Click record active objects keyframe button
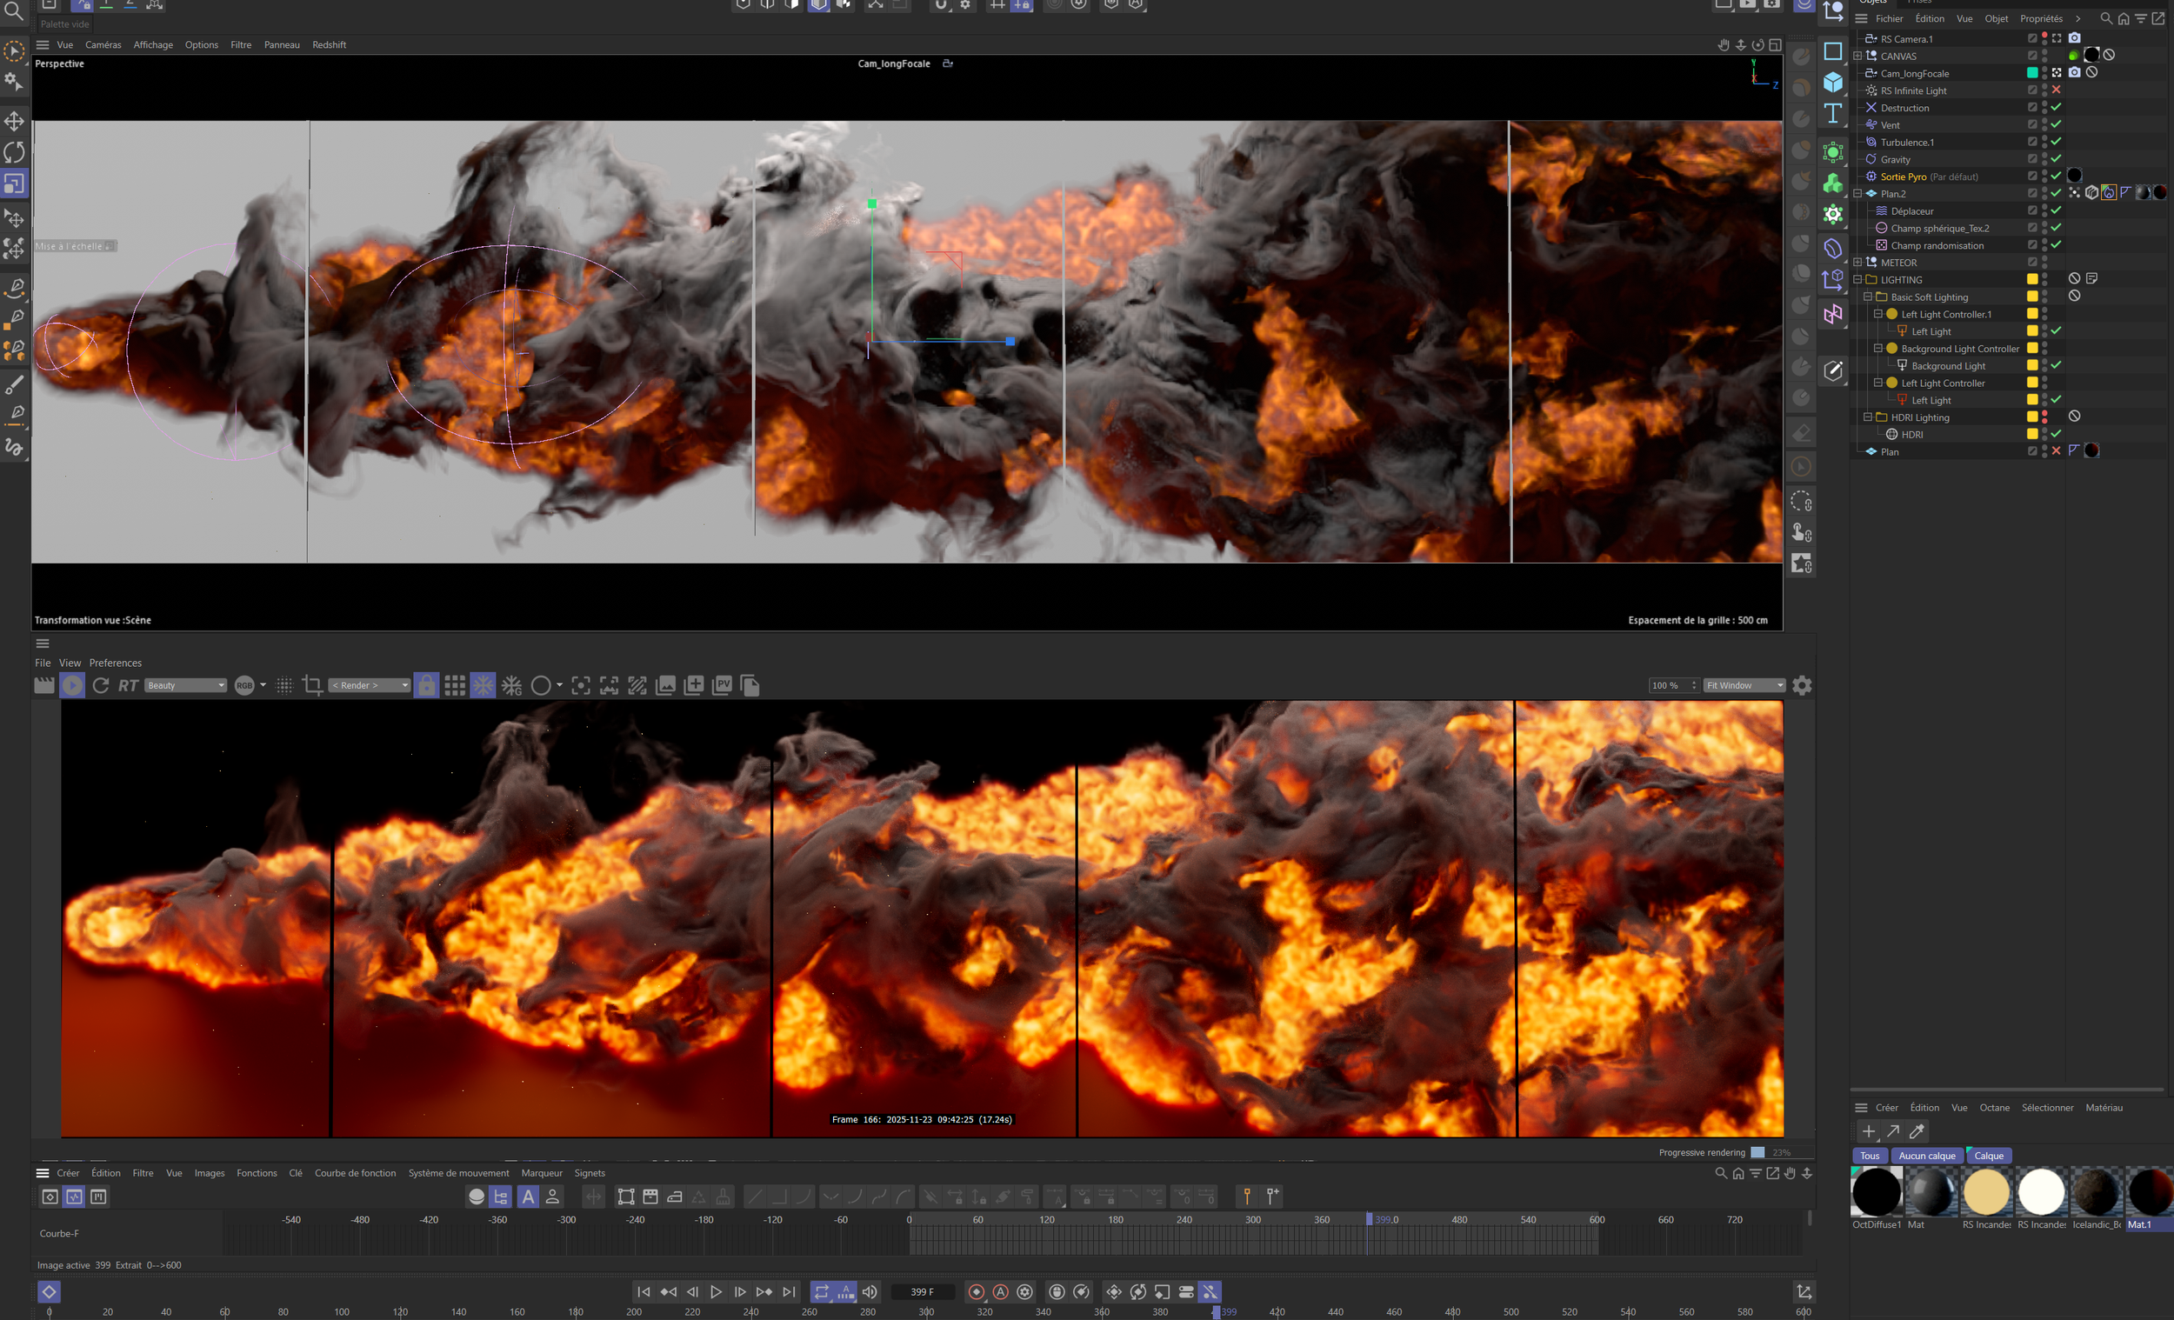 [x=976, y=1292]
